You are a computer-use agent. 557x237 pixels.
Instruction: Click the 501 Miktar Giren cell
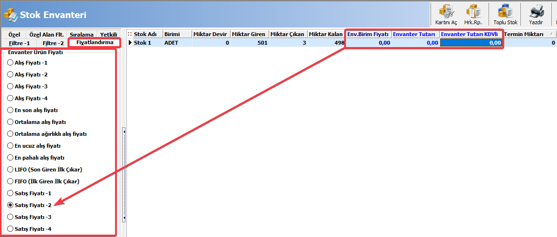250,43
